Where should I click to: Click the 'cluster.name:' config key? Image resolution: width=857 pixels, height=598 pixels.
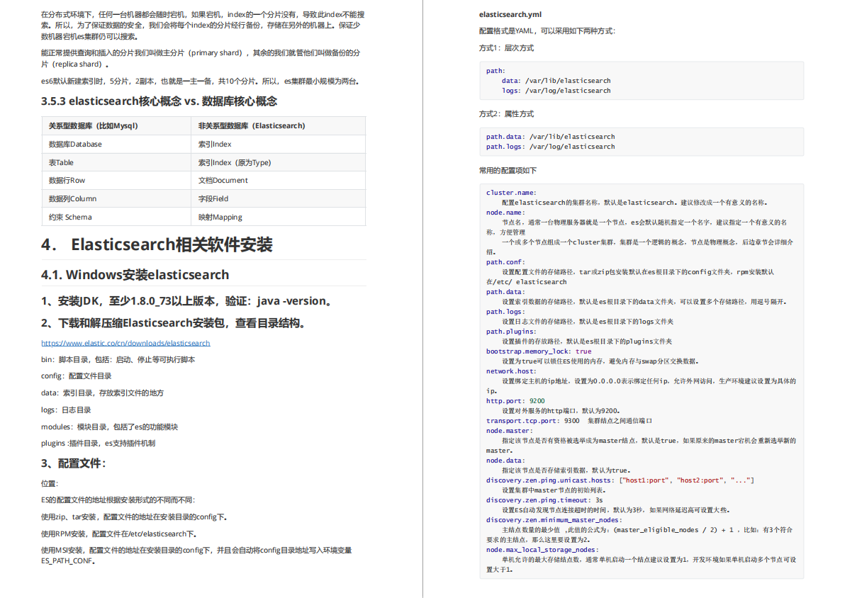(512, 193)
